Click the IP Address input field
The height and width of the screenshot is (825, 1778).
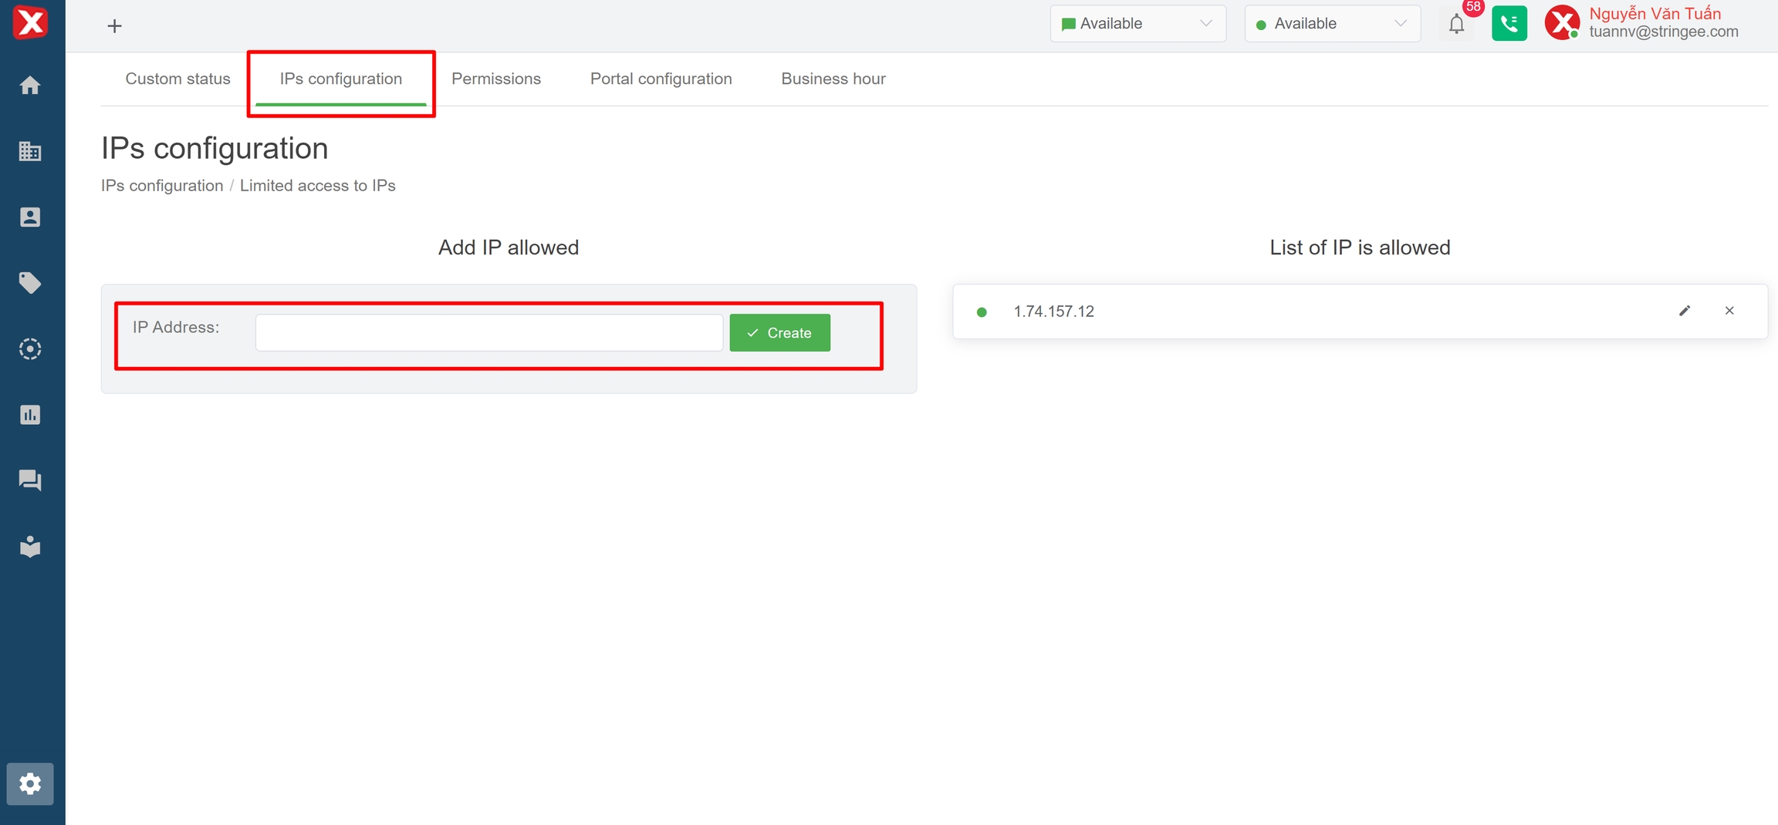tap(488, 333)
